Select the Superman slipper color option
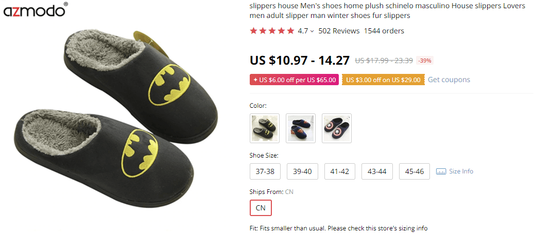The height and width of the screenshot is (234, 535). pos(301,128)
